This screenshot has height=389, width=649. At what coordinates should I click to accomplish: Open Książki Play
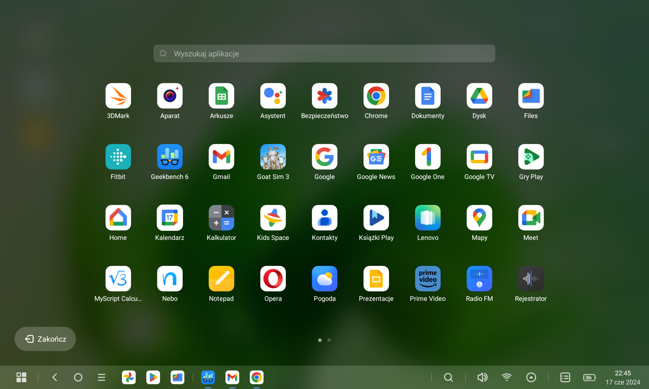pyautogui.click(x=376, y=218)
